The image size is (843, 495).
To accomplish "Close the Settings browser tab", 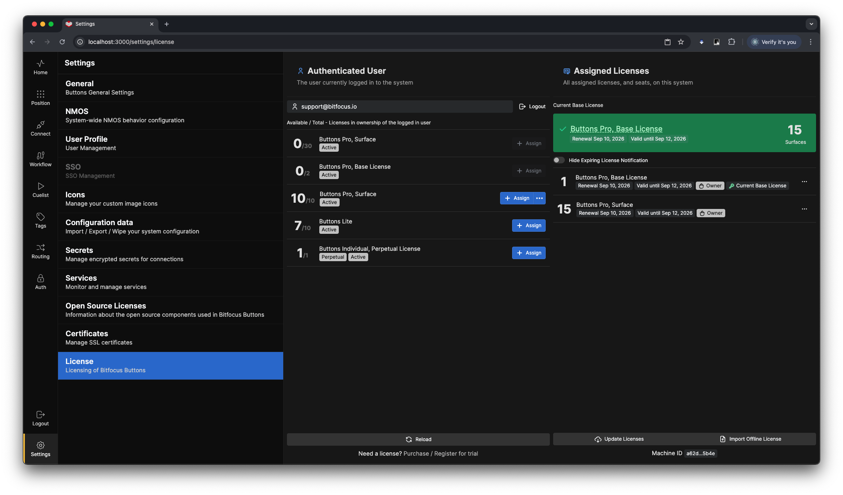I will (x=152, y=24).
